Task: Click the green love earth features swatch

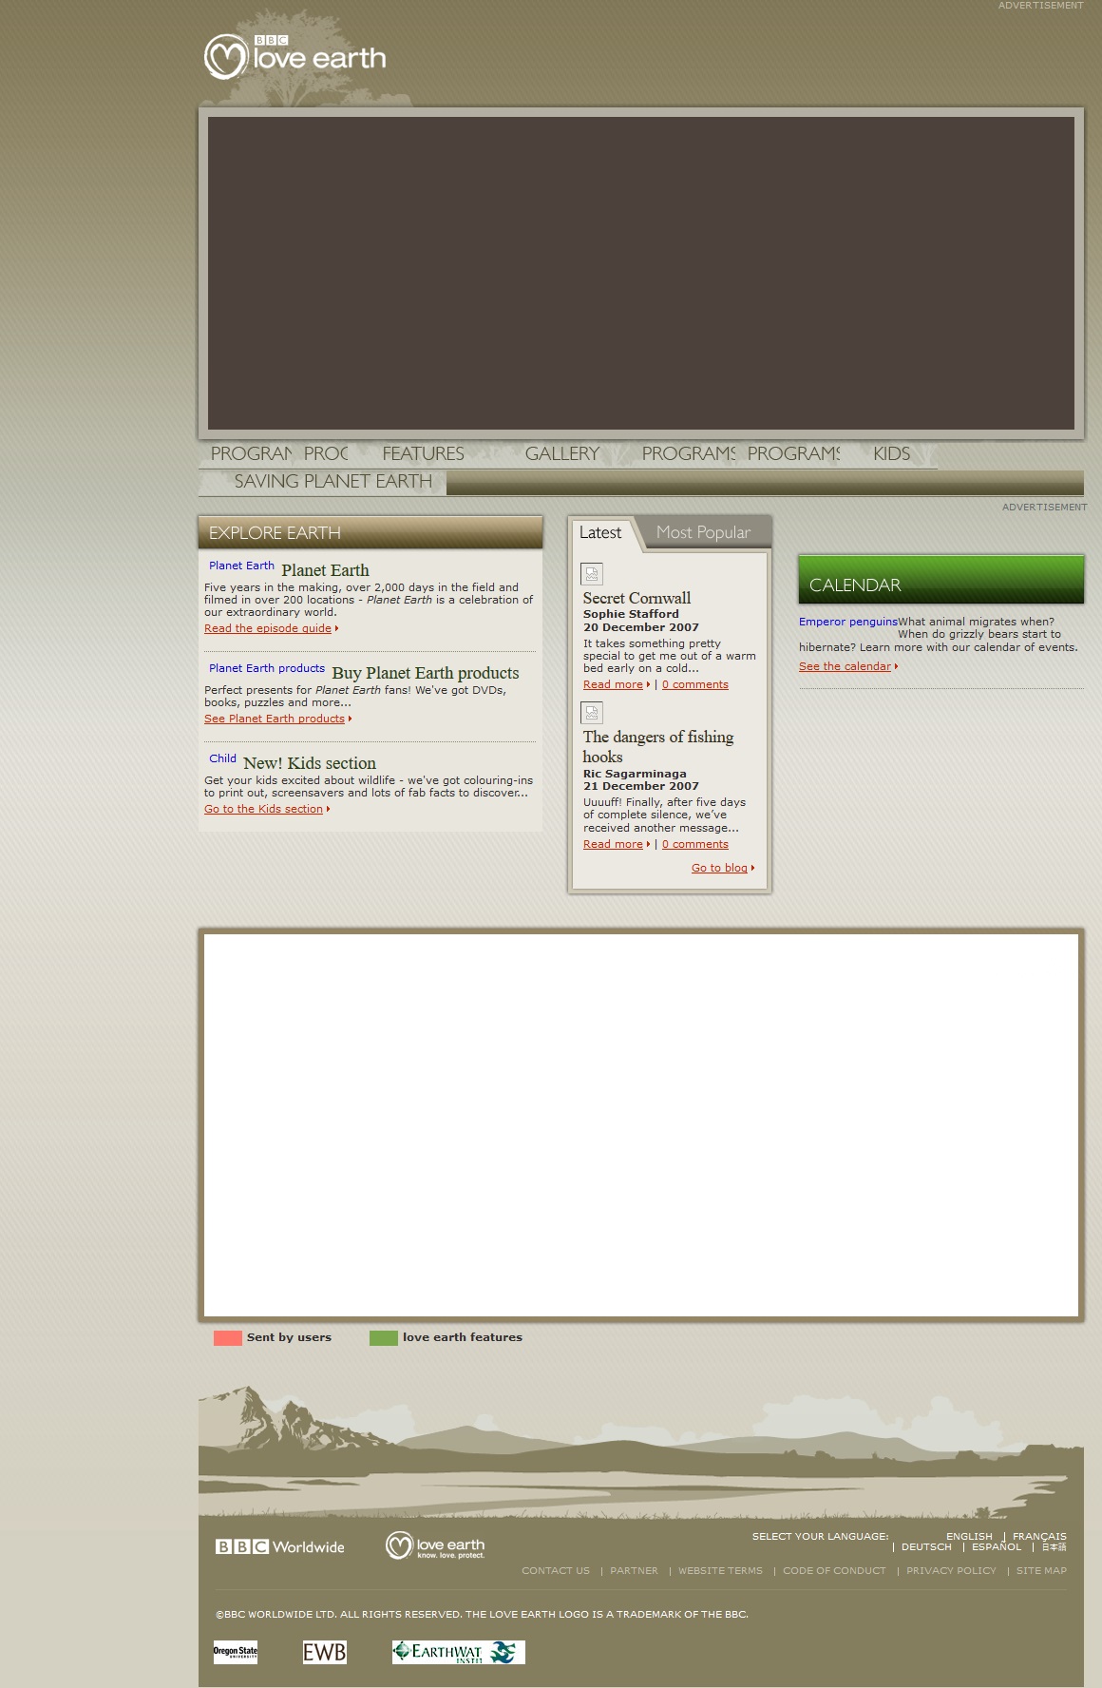Action: tap(384, 1338)
